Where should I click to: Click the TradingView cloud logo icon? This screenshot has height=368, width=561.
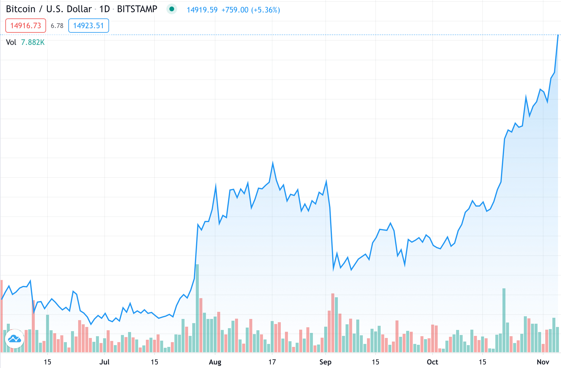[x=15, y=339]
